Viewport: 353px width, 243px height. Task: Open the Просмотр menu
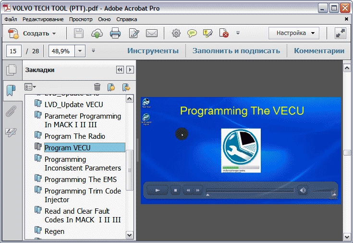[81, 19]
